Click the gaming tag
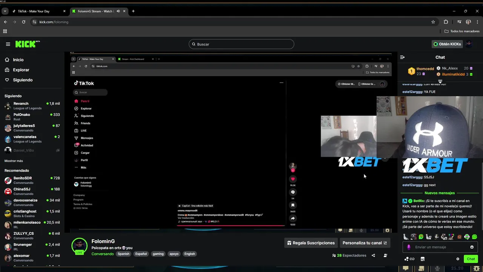This screenshot has width=483, height=272. (x=158, y=254)
